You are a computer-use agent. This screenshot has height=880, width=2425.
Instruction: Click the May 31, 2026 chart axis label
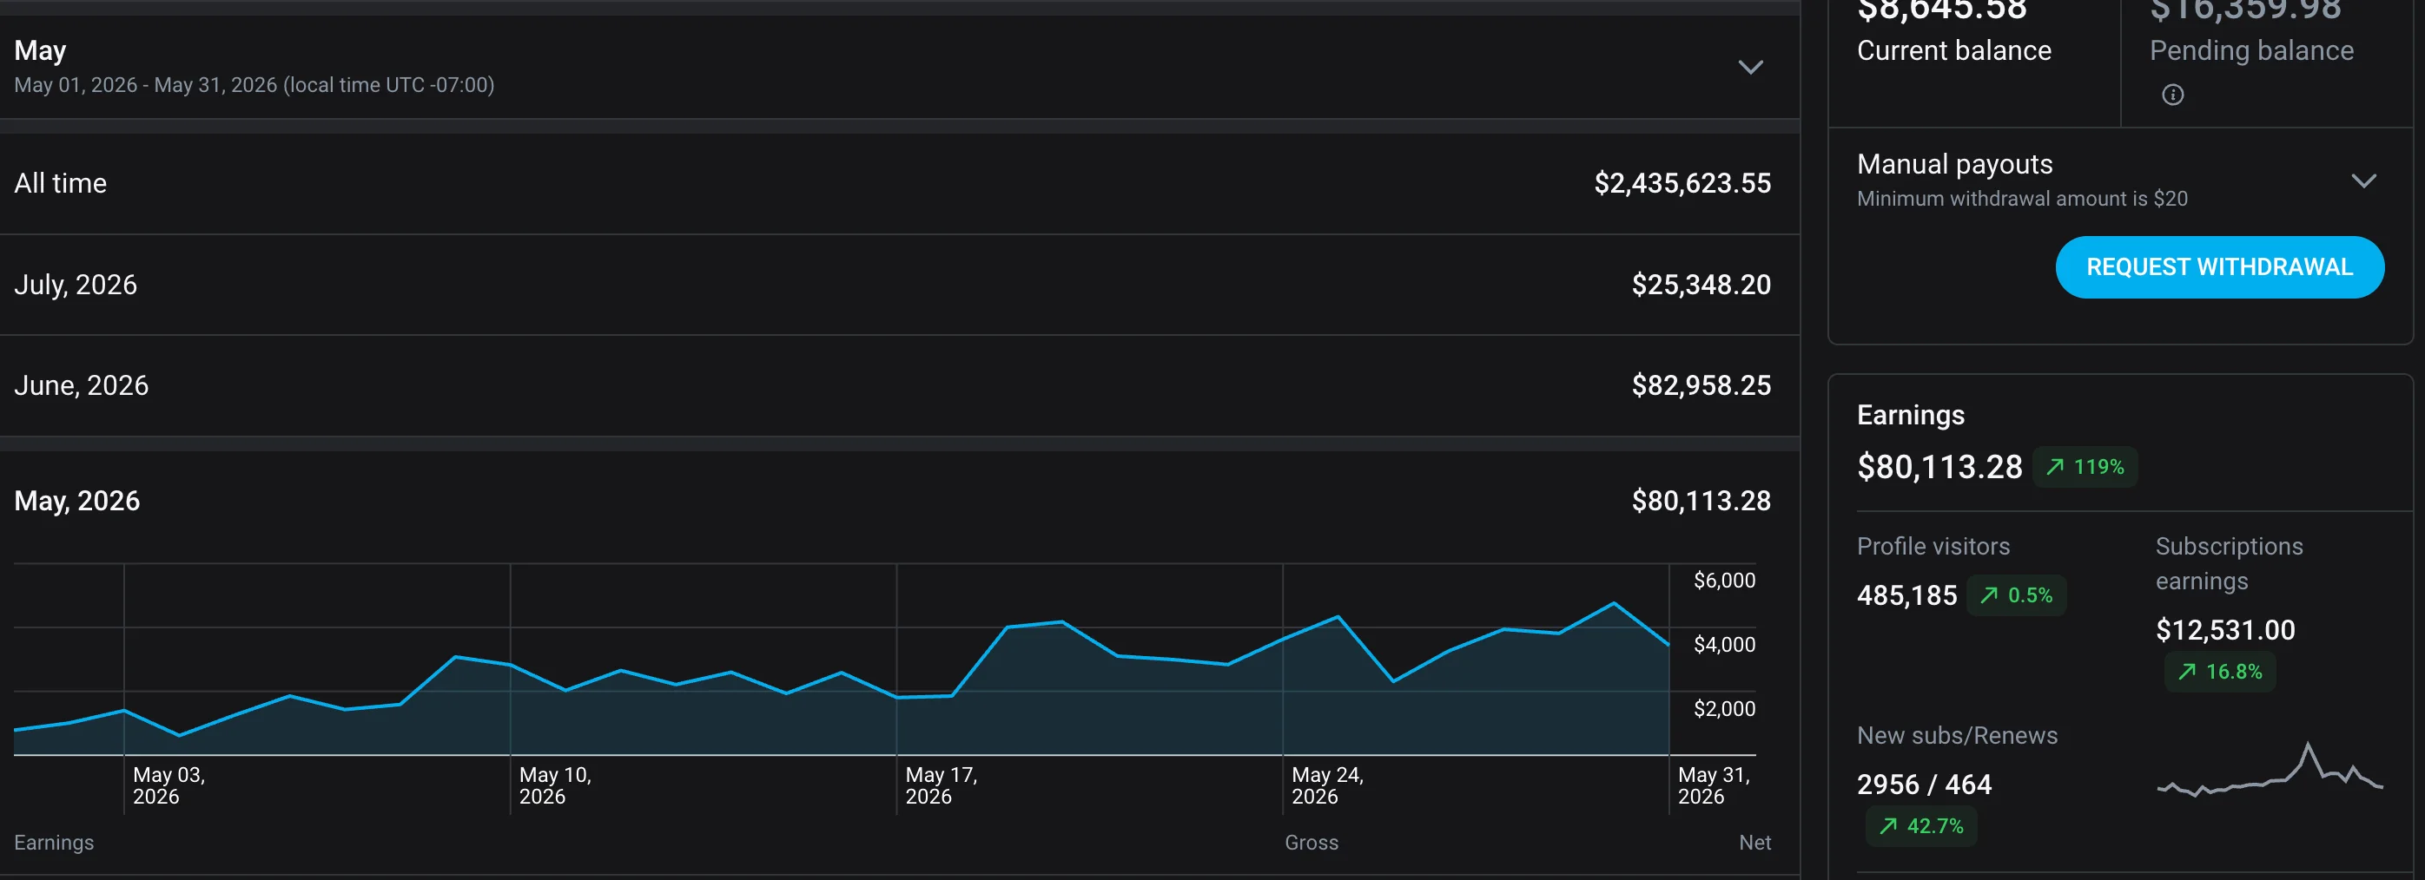click(1714, 785)
